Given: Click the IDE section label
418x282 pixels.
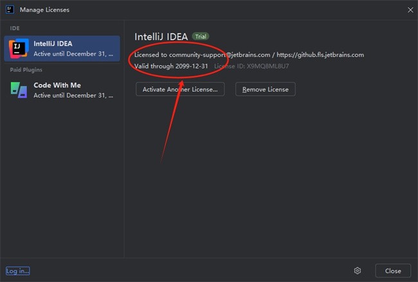Looking at the screenshot, I should (x=15, y=28).
